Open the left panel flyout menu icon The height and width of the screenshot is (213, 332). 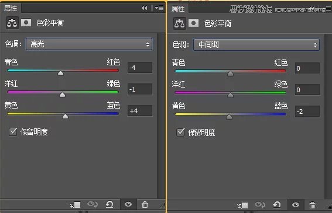pyautogui.click(x=159, y=8)
